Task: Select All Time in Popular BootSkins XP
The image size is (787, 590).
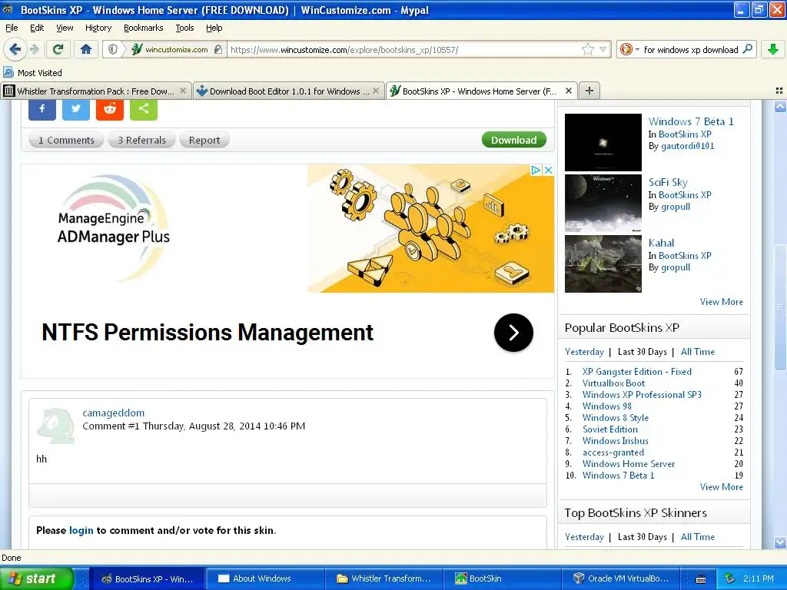Action: point(698,352)
